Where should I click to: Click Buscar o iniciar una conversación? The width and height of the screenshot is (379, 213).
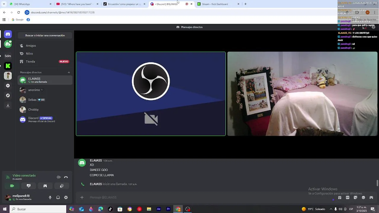pos(45,35)
